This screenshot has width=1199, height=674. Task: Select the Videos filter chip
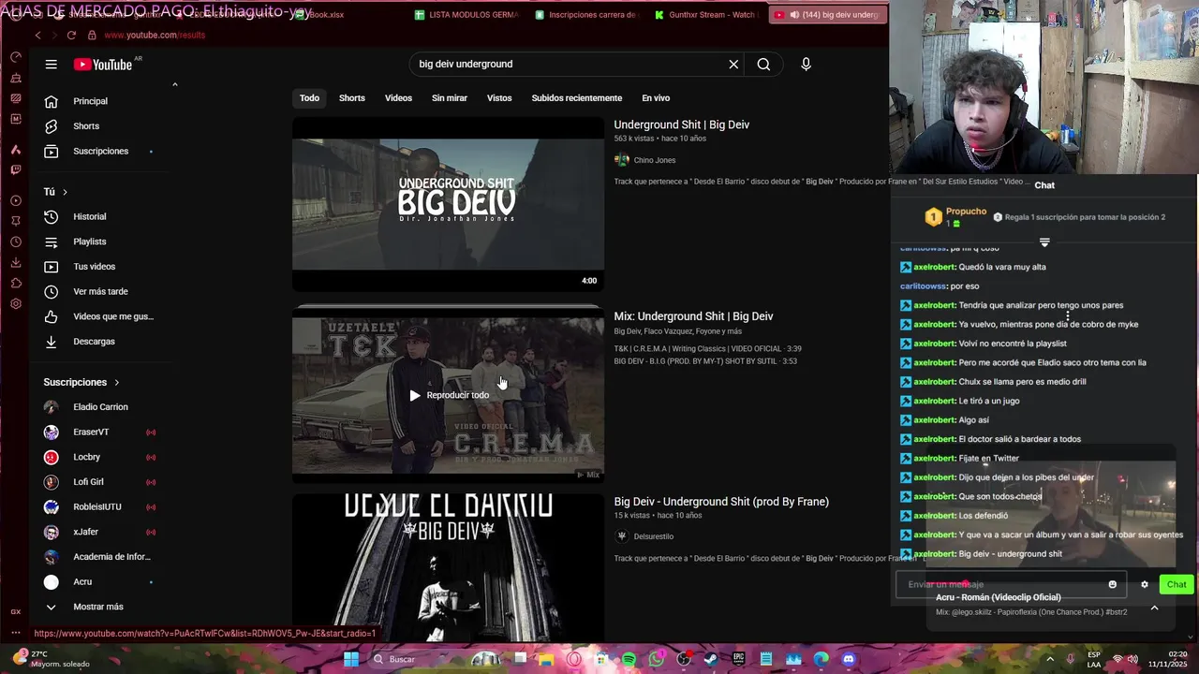coord(398,98)
